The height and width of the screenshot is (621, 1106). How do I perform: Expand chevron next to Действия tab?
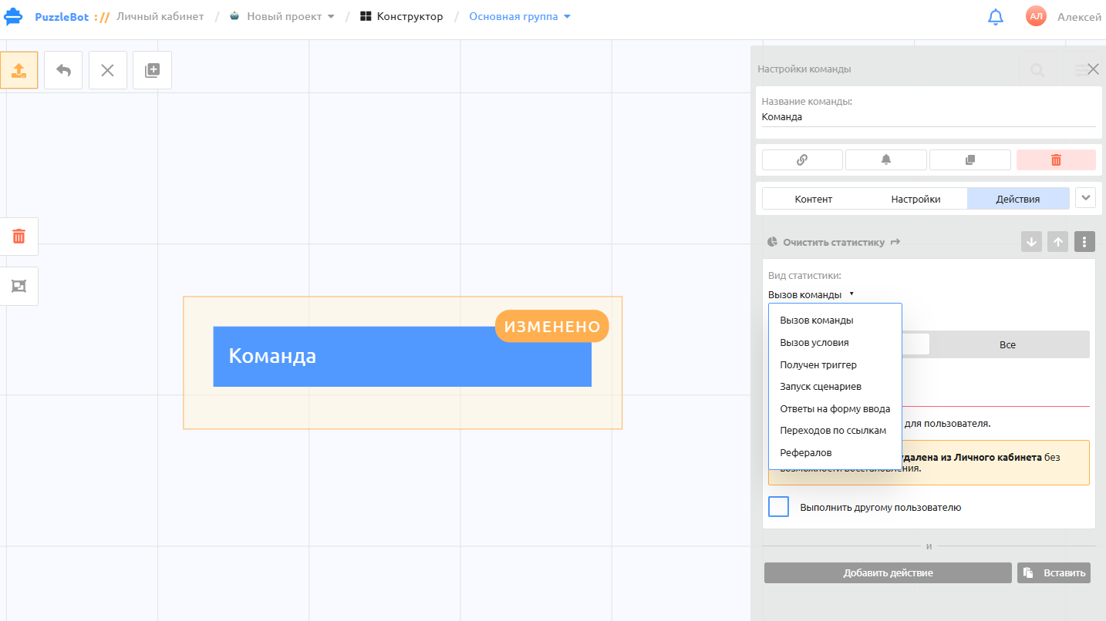tap(1086, 197)
